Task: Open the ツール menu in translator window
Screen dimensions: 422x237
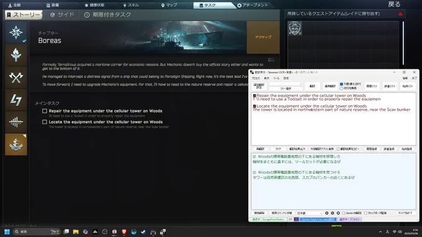Action: [276, 79]
